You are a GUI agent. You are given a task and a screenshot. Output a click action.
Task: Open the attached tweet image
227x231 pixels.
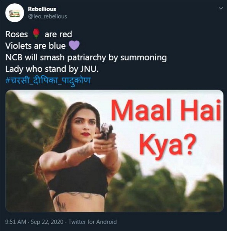tap(114, 151)
